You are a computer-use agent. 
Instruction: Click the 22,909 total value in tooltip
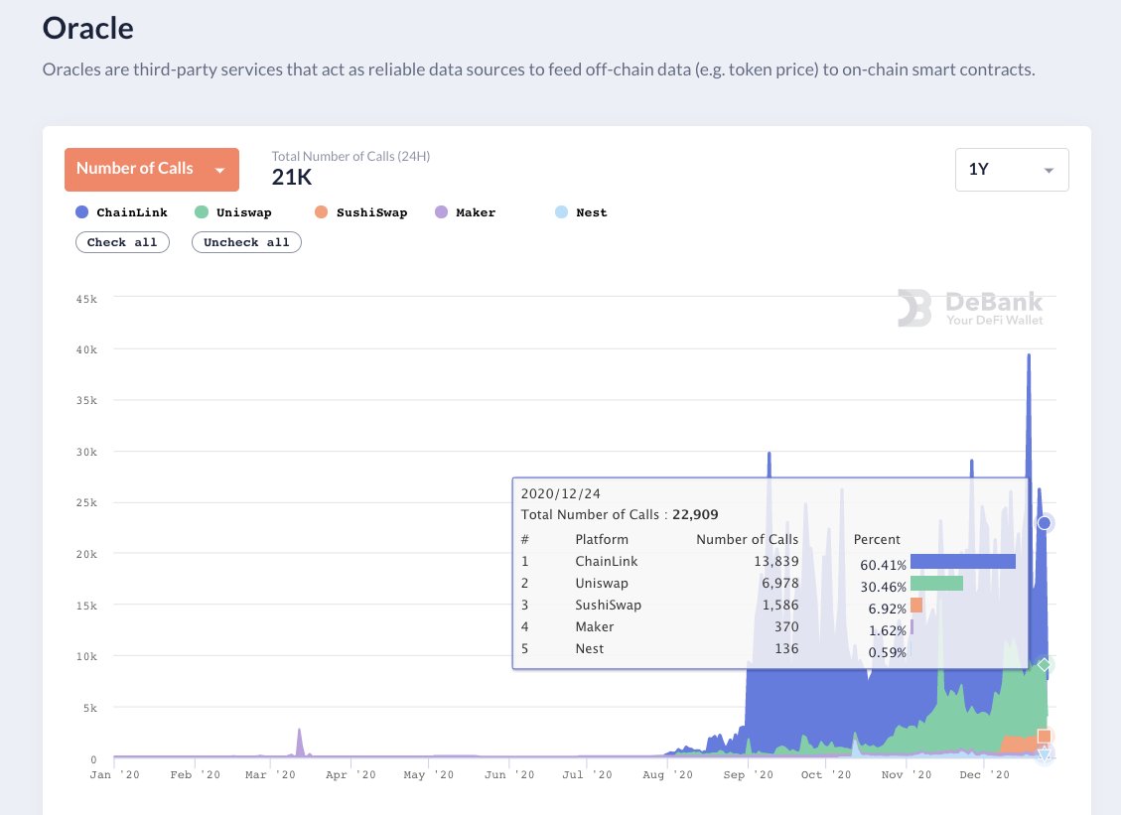[x=695, y=515]
